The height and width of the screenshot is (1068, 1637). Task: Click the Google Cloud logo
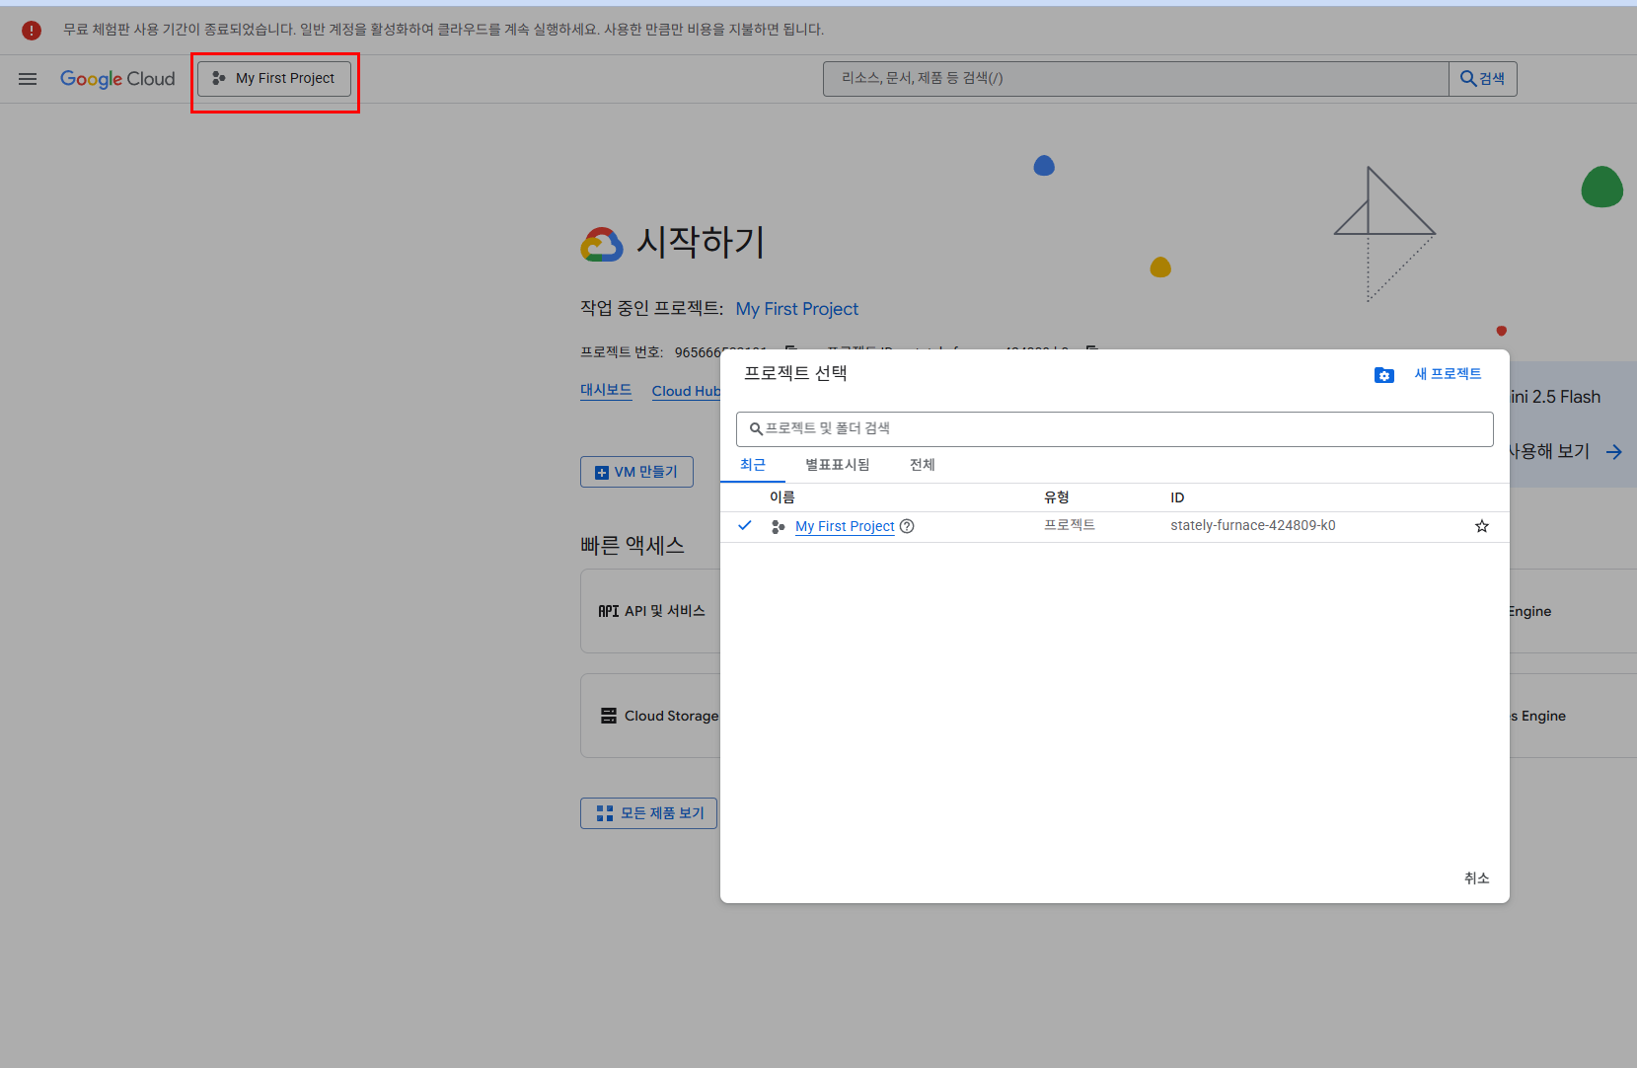117,79
